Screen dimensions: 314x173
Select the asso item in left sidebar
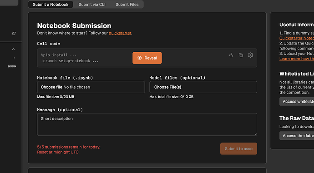12,66
